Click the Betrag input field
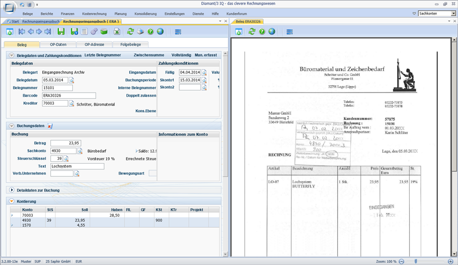Viewport: 458px width, 265px height. pos(66,143)
